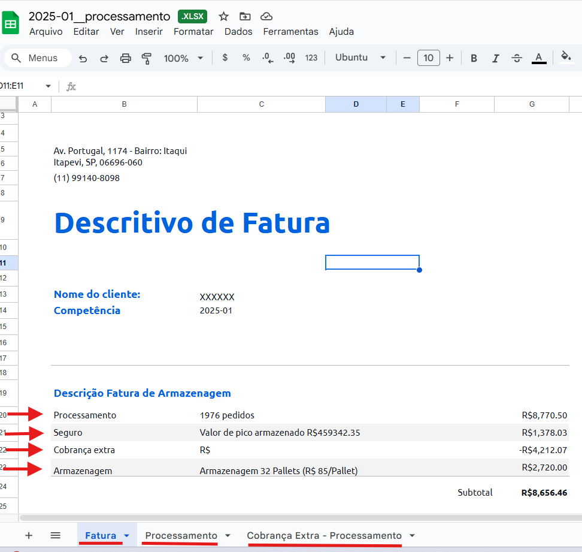Screen dimensions: 582x552
Task: Star the 2025-01__processamento spreadsheet
Action: click(223, 16)
